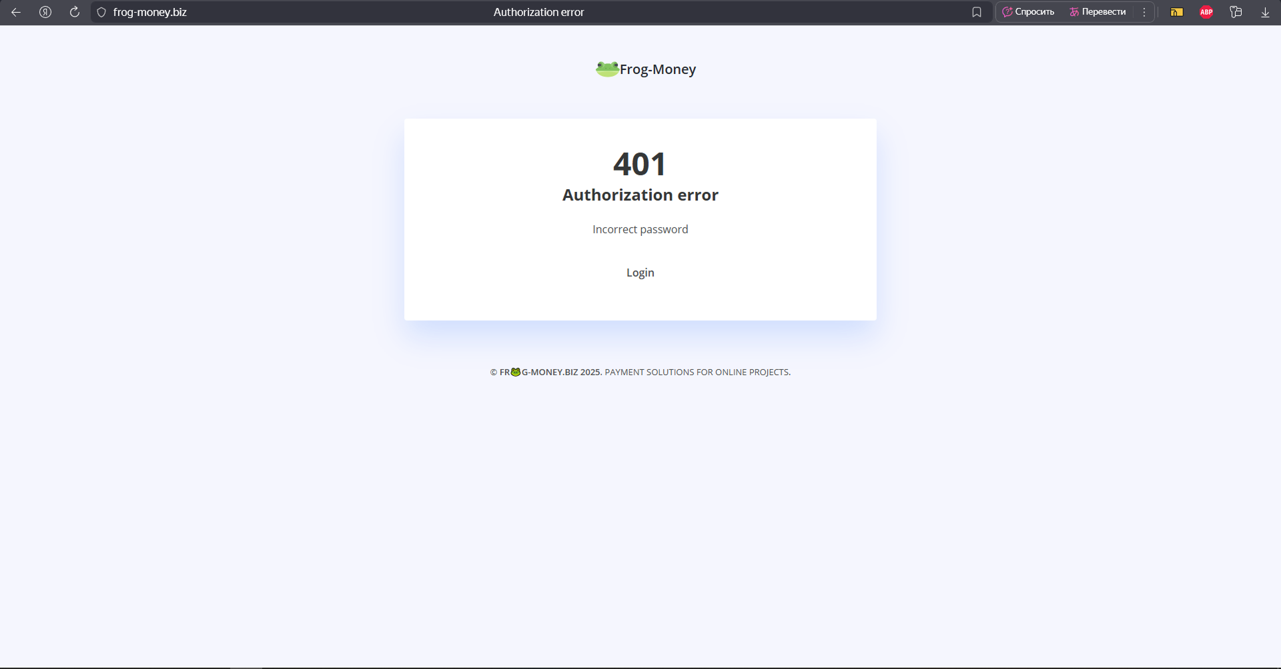
Task: Click the frog-money.biz URL in the address bar
Action: 150,12
